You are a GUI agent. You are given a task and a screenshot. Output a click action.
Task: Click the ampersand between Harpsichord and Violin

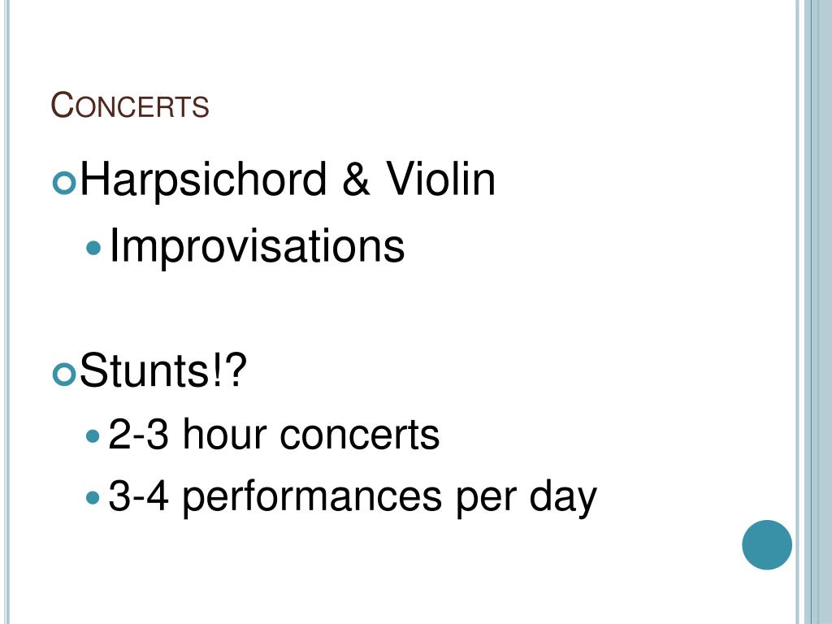(x=356, y=180)
